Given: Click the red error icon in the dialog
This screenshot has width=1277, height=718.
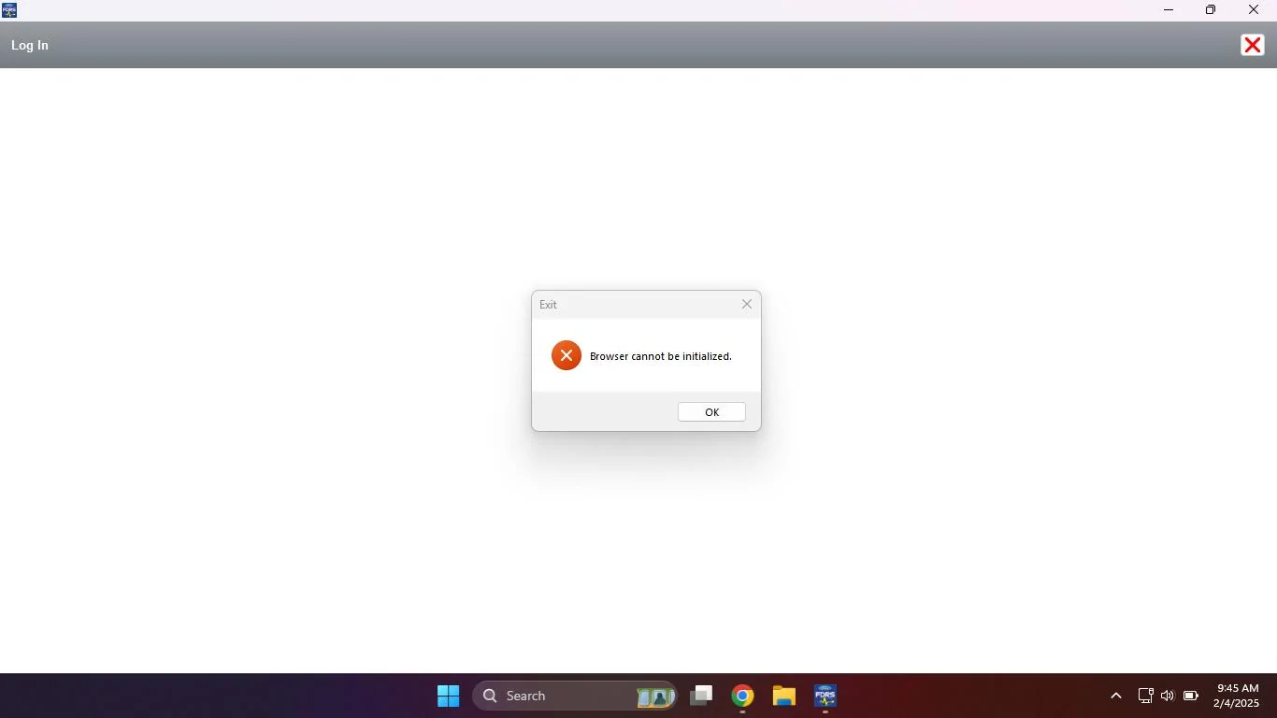Looking at the screenshot, I should 566,355.
